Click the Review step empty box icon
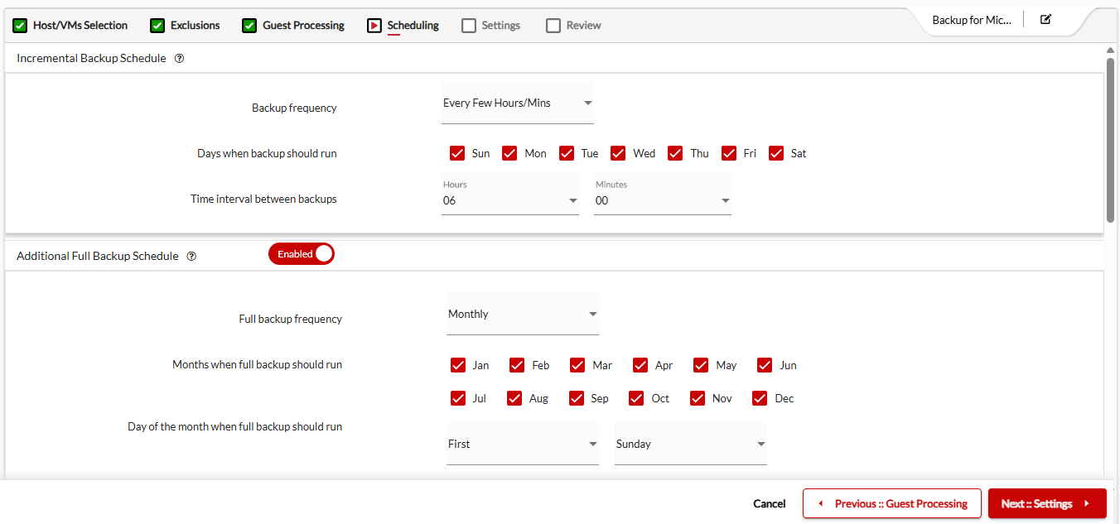The image size is (1120, 524). (x=553, y=26)
